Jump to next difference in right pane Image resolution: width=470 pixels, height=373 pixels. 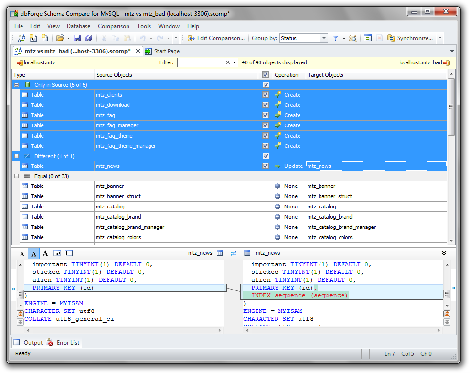click(447, 322)
